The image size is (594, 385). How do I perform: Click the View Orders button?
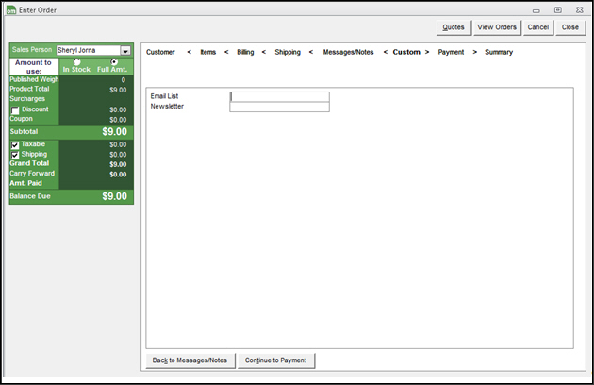coord(497,27)
